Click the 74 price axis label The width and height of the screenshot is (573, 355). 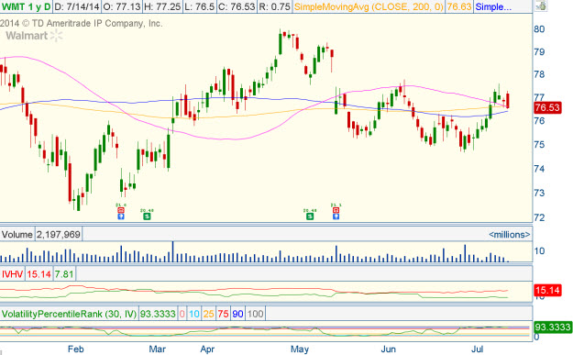tap(539, 169)
